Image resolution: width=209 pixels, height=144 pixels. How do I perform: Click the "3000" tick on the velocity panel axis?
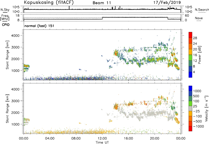[15, 101]
